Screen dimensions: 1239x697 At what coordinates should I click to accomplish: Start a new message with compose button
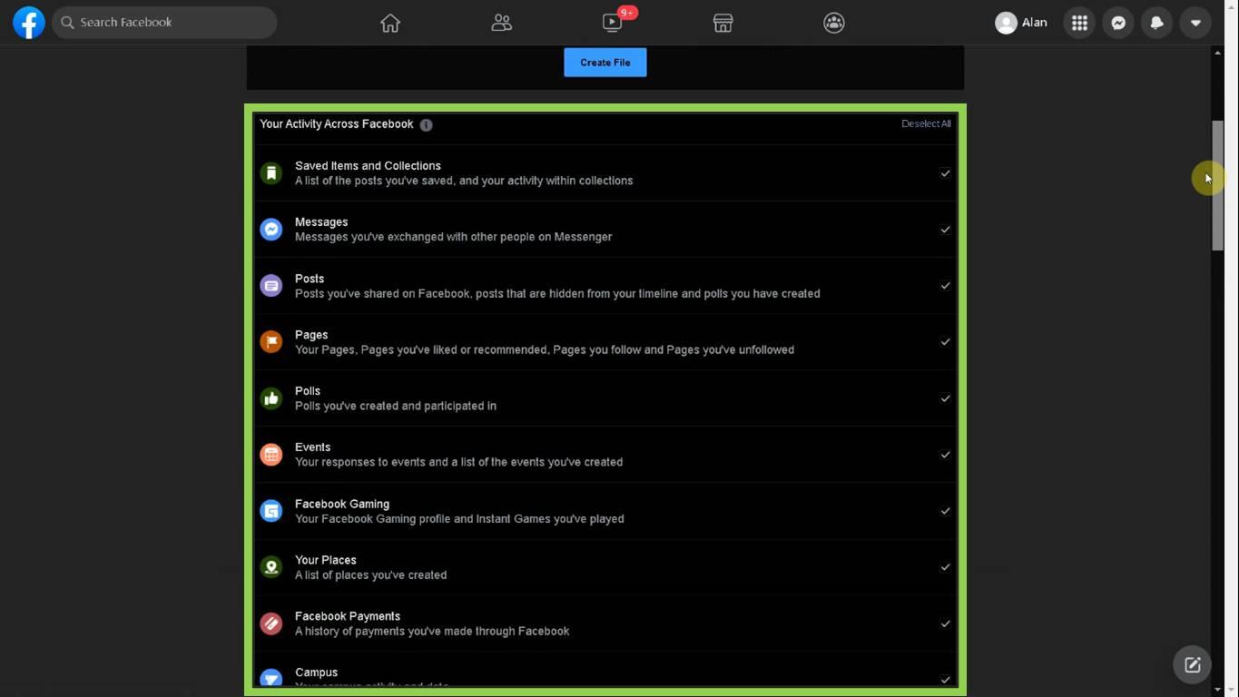(x=1192, y=665)
